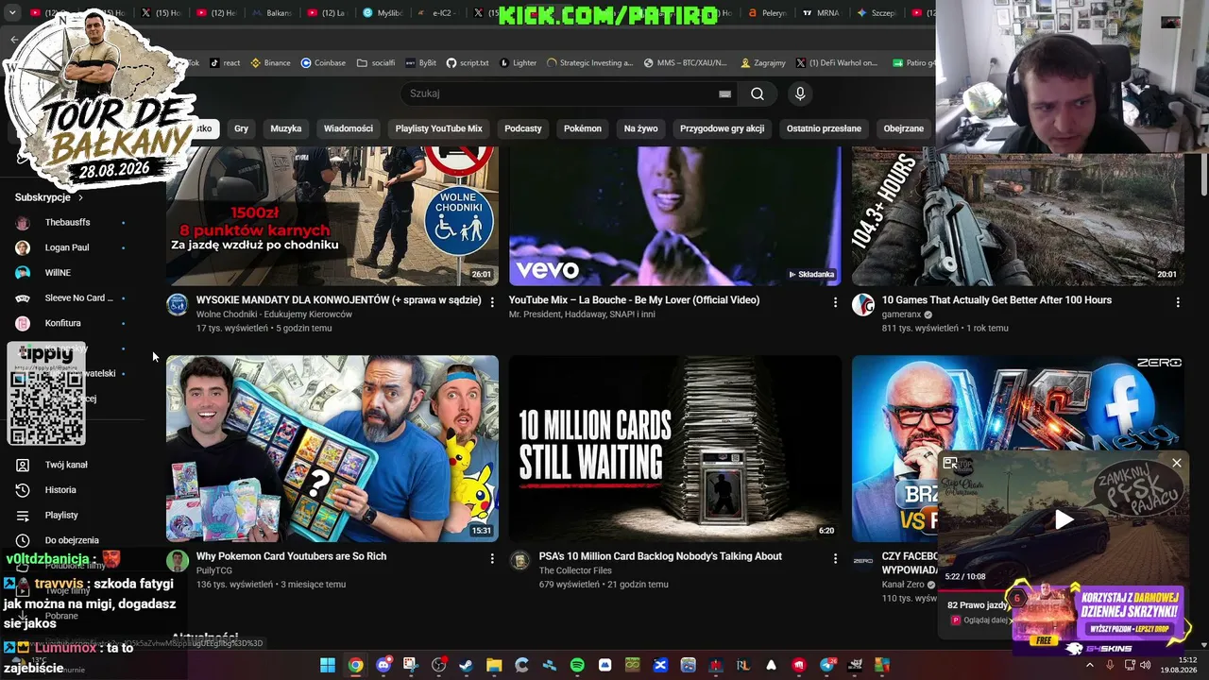Image resolution: width=1209 pixels, height=680 pixels.
Task: Open options menu for PSA's 10 Million video
Action: tap(835, 558)
